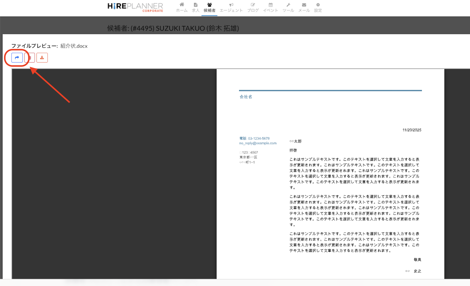Go to ホーム via house icon
The width and height of the screenshot is (470, 286).
(182, 8)
